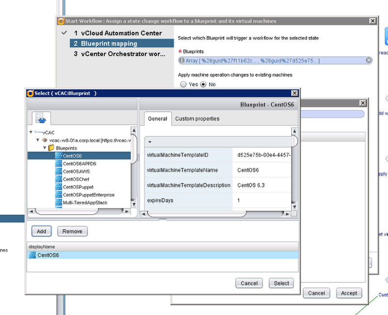Image resolution: width=388 pixels, height=315 pixels.
Task: Click the CentOS6 icon in displayName list
Action: click(32, 255)
